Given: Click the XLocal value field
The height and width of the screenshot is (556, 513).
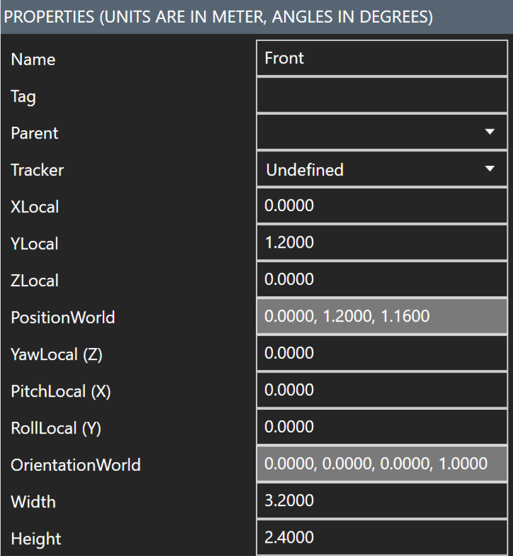Looking at the screenshot, I should tap(381, 206).
